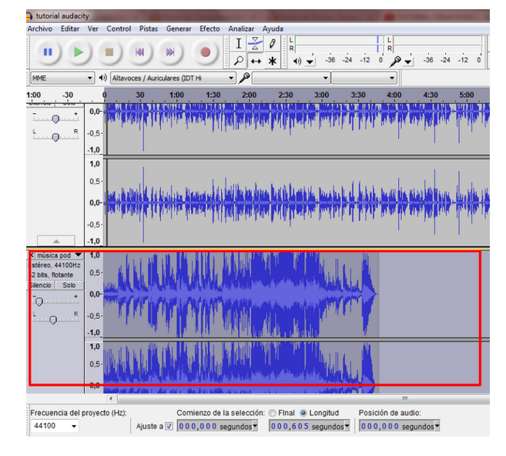The height and width of the screenshot is (456, 506).
Task: Click the Solo button on music track
Action: 69,285
